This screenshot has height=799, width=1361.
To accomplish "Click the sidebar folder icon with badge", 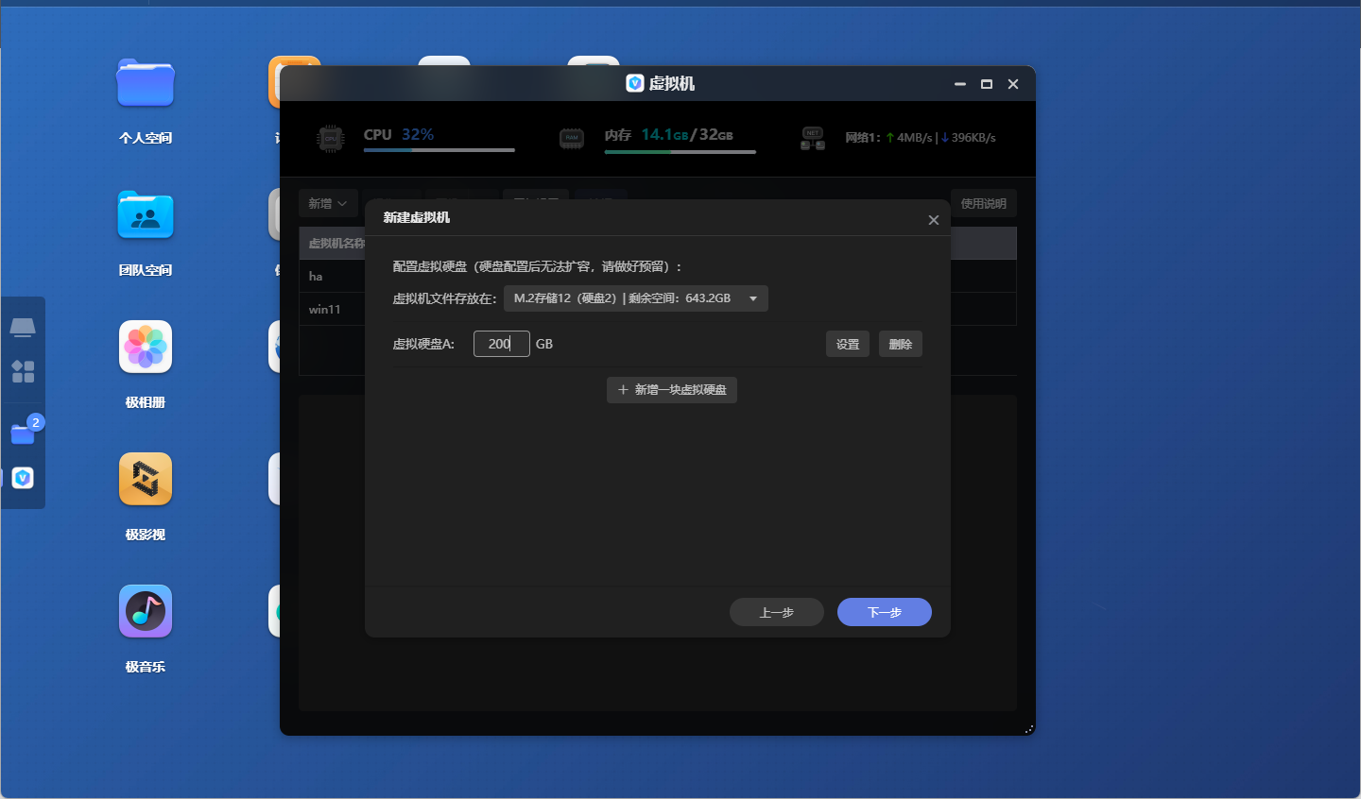I will pos(23,433).
